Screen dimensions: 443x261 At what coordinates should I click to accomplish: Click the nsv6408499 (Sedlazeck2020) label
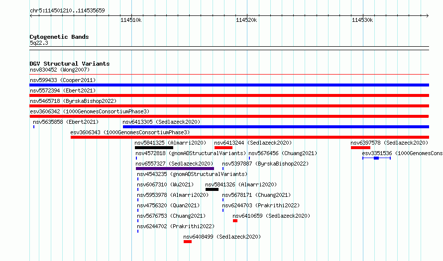[x=222, y=237]
